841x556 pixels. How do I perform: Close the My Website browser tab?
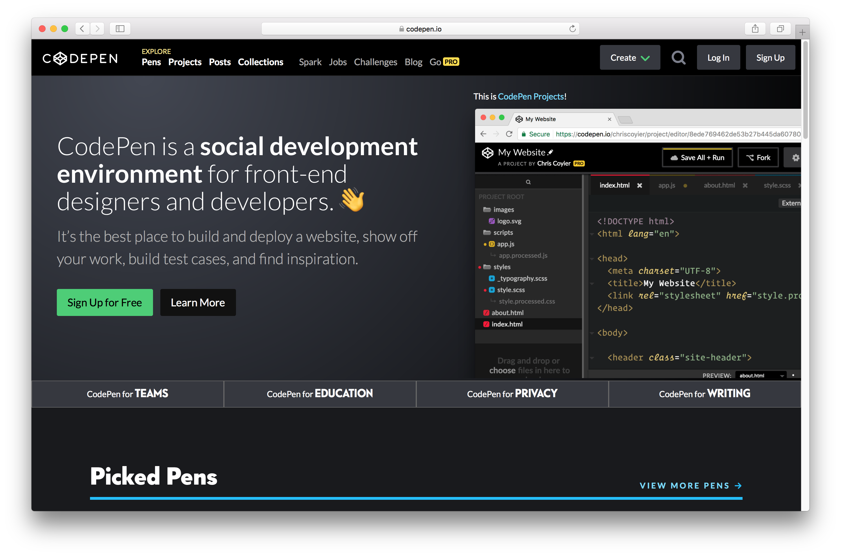coord(609,119)
